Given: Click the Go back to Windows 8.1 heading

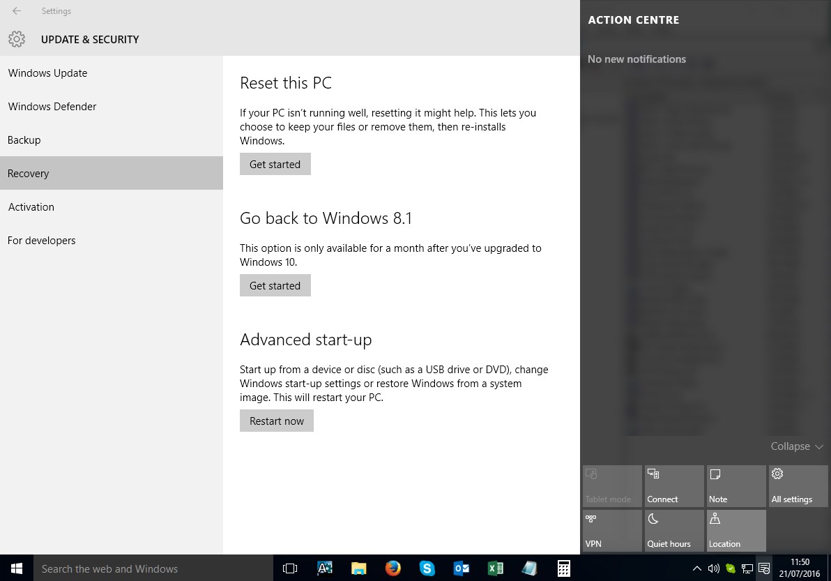Looking at the screenshot, I should click(x=326, y=218).
